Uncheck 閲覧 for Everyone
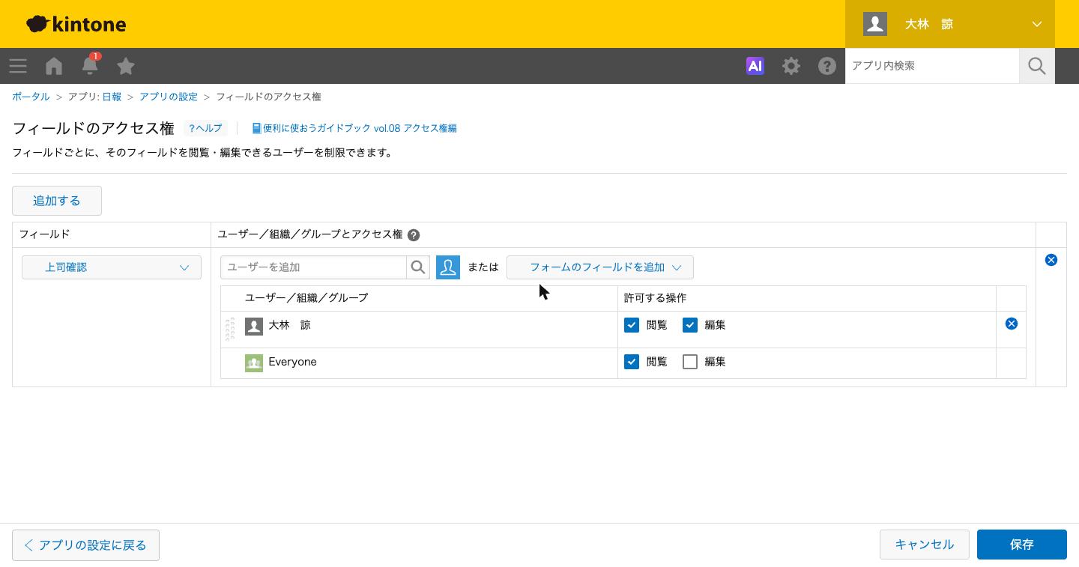 (632, 362)
